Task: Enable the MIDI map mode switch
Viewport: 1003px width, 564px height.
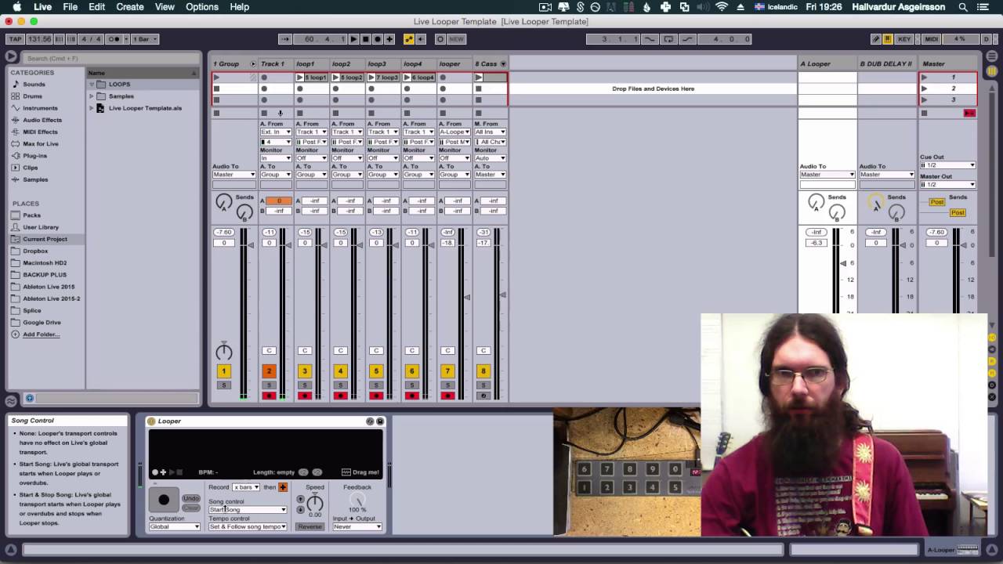Action: (x=932, y=39)
